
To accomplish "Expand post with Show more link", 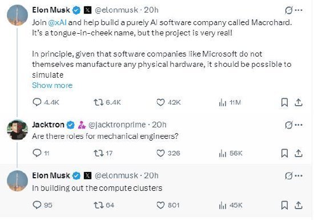I will pyautogui.click(x=53, y=85).
